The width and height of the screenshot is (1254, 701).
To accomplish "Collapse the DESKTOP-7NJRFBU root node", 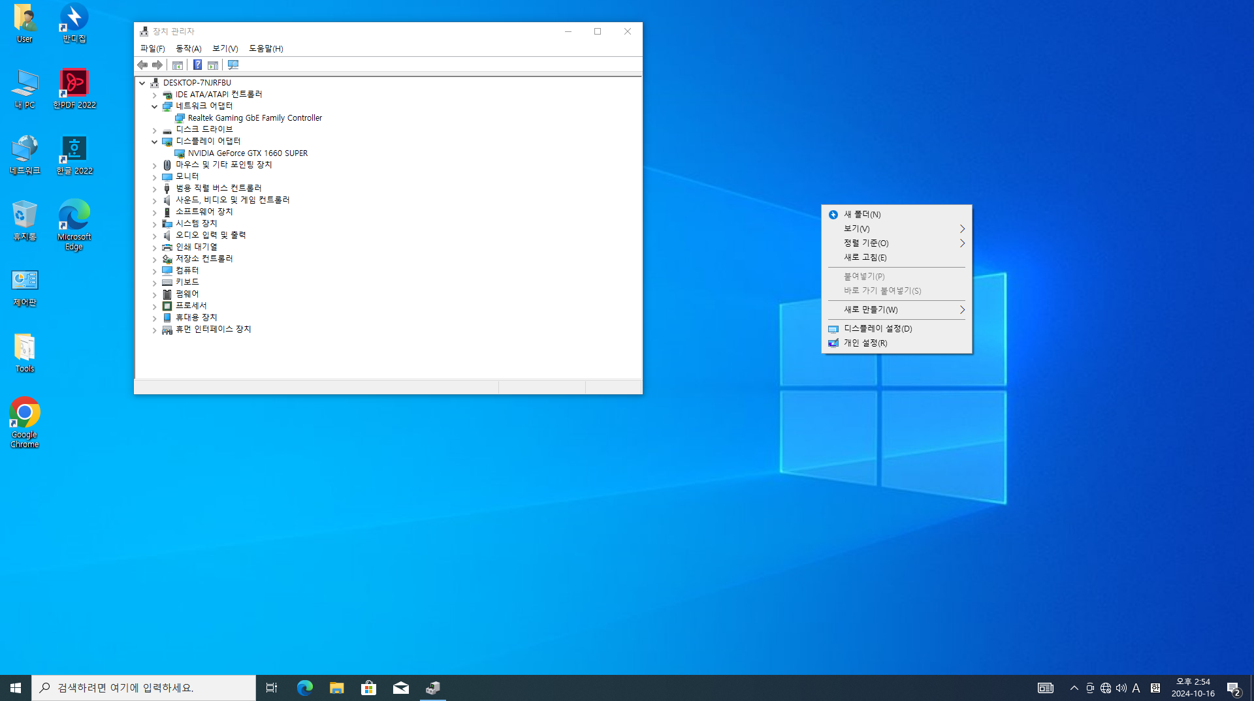I will (x=142, y=83).
